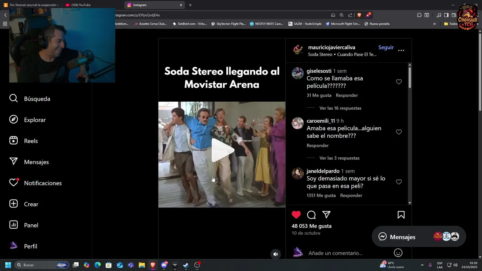
Task: Open the post's three-dots options menu
Action: click(401, 50)
